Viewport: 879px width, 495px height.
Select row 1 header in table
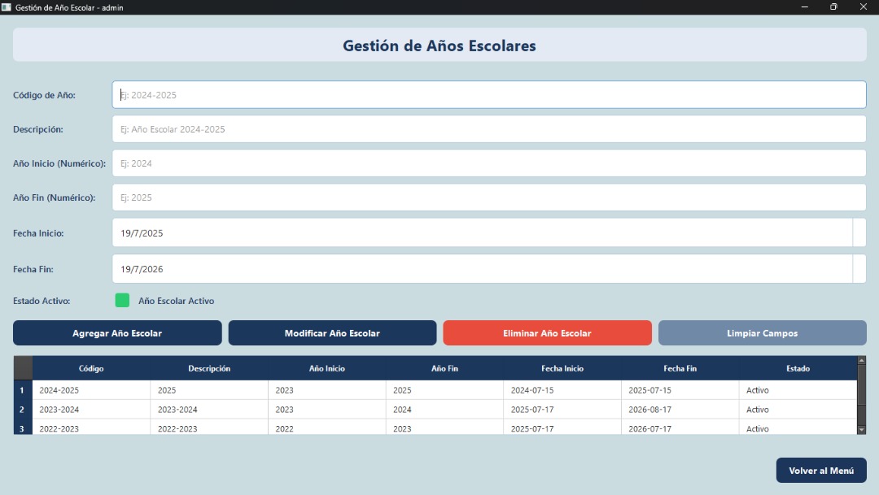click(23, 390)
